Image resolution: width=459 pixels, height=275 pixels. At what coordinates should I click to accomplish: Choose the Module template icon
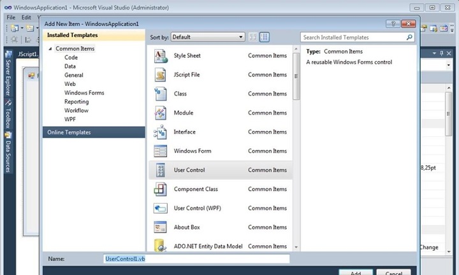click(x=161, y=113)
